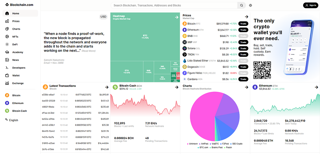Click the Trade button for Bitcoin
This screenshot has height=154, width=320.
243,24
